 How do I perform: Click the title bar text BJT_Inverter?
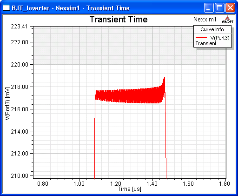coord(31,8)
